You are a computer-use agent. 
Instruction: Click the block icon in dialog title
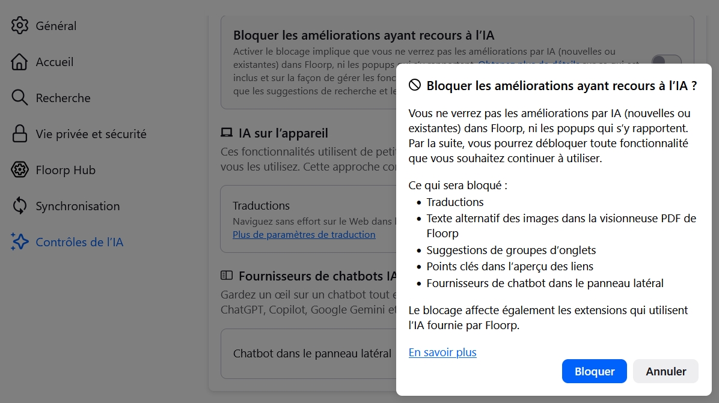[415, 85]
